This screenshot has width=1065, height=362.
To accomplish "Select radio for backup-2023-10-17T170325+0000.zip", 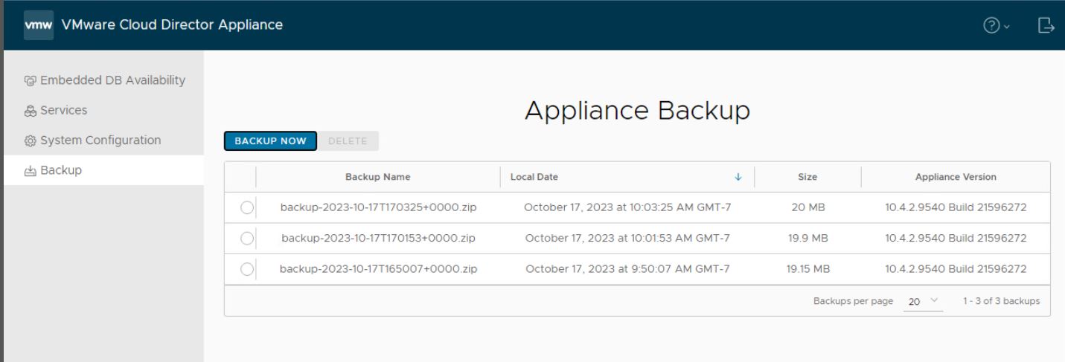I will coord(247,207).
